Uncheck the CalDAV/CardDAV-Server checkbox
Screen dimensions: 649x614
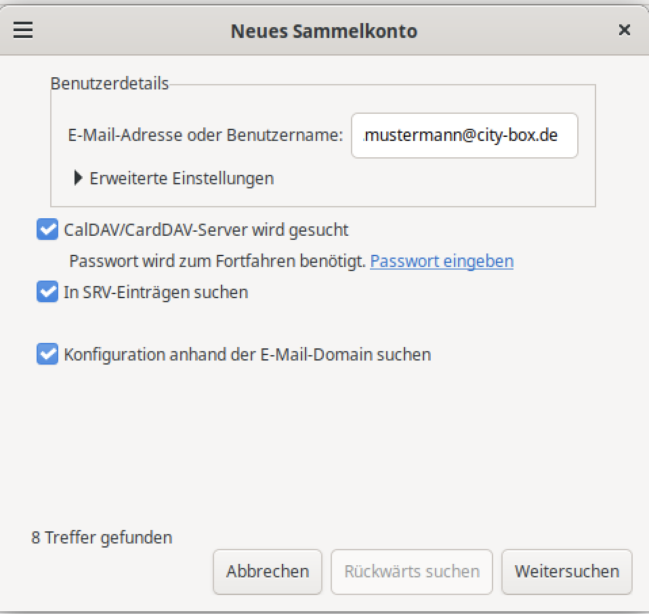(x=47, y=230)
